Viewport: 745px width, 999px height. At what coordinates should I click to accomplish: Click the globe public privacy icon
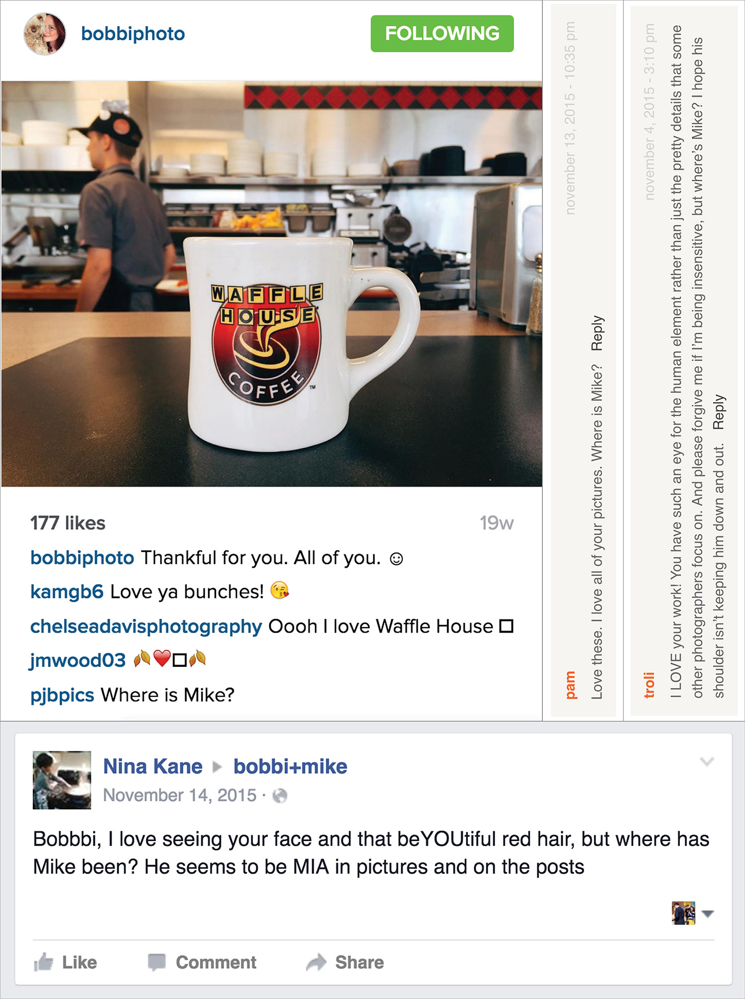(280, 796)
